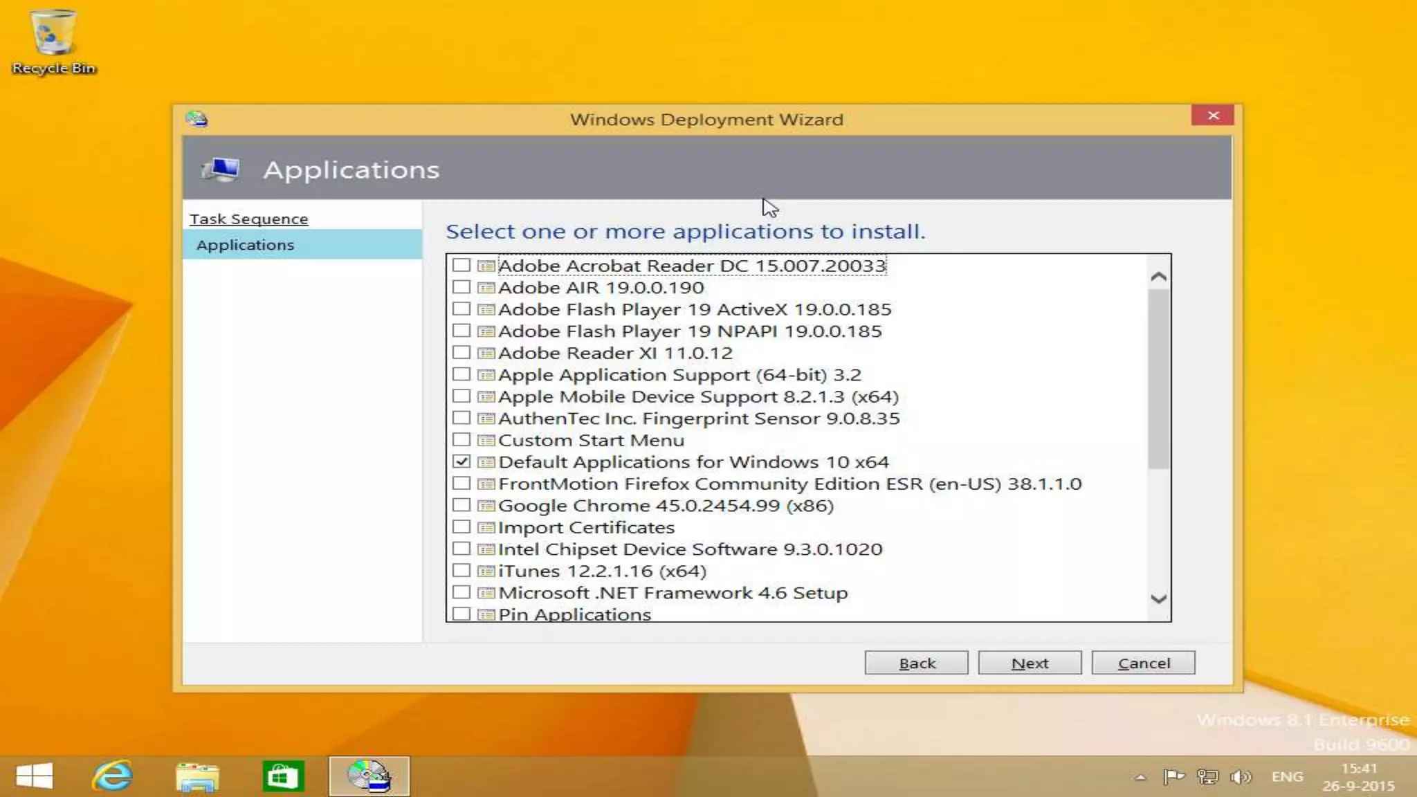Select the 'Microsoft .NET Framework 4.6 Setup' text
The width and height of the screenshot is (1417, 797).
point(673,593)
